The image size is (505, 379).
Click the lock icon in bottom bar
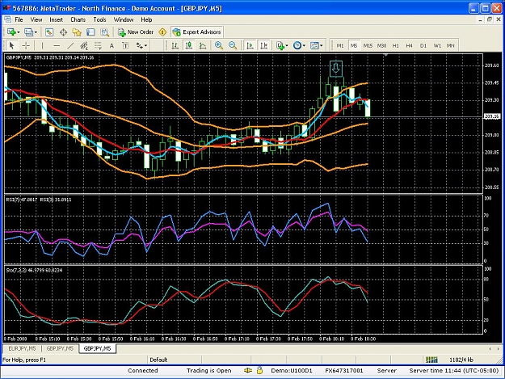(x=259, y=370)
